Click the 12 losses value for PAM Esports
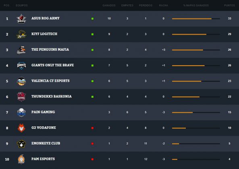The image size is (239, 169). tap(145, 159)
